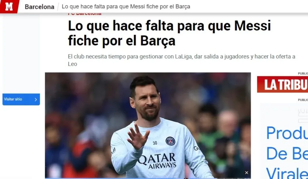Open the red LA TRIBU banner
308x179 pixels.
(282, 85)
